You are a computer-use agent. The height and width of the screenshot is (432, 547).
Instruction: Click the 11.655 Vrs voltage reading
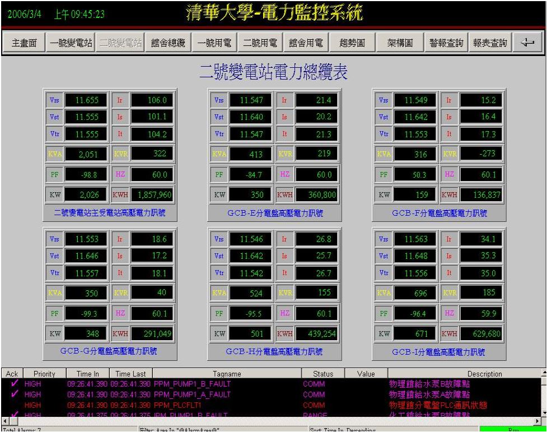(x=86, y=100)
